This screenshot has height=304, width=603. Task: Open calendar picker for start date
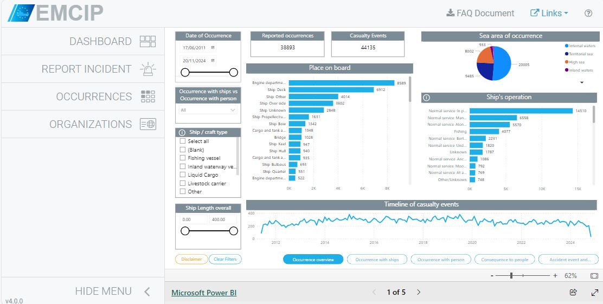pos(213,48)
